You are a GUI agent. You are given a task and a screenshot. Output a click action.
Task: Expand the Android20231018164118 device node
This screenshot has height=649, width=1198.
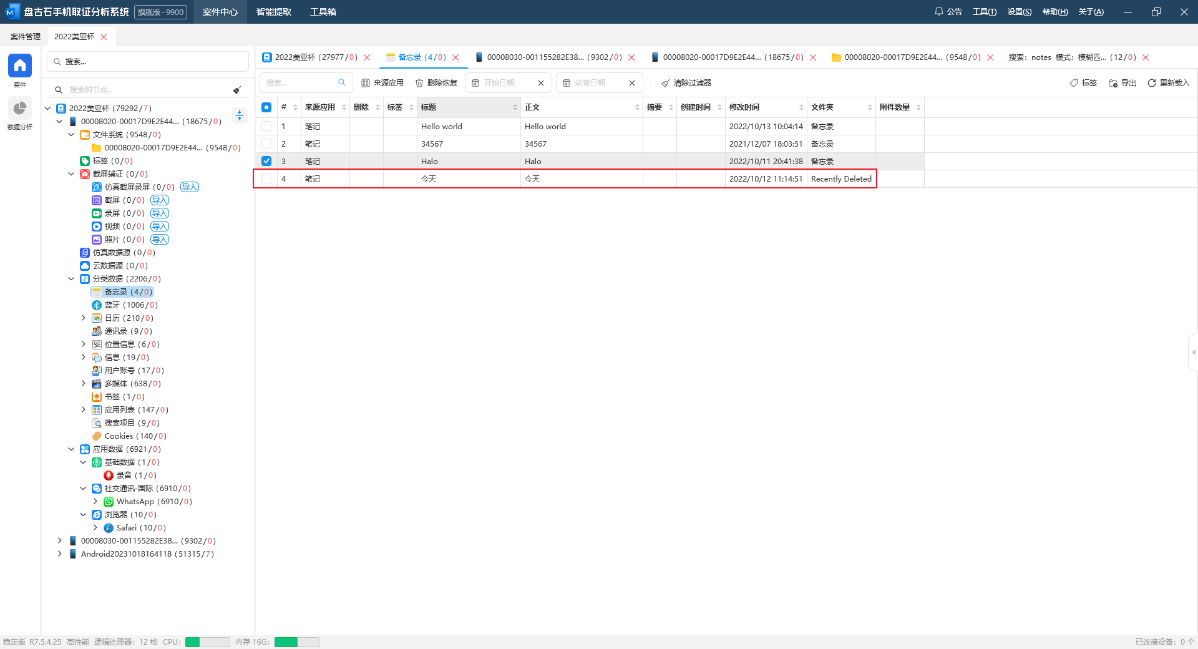[x=59, y=554]
